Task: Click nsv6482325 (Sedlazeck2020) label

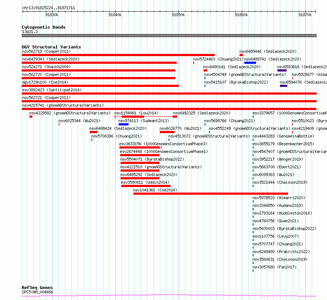Action: (x=202, y=113)
